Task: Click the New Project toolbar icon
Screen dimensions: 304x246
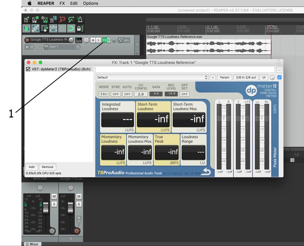Action: coord(27,20)
